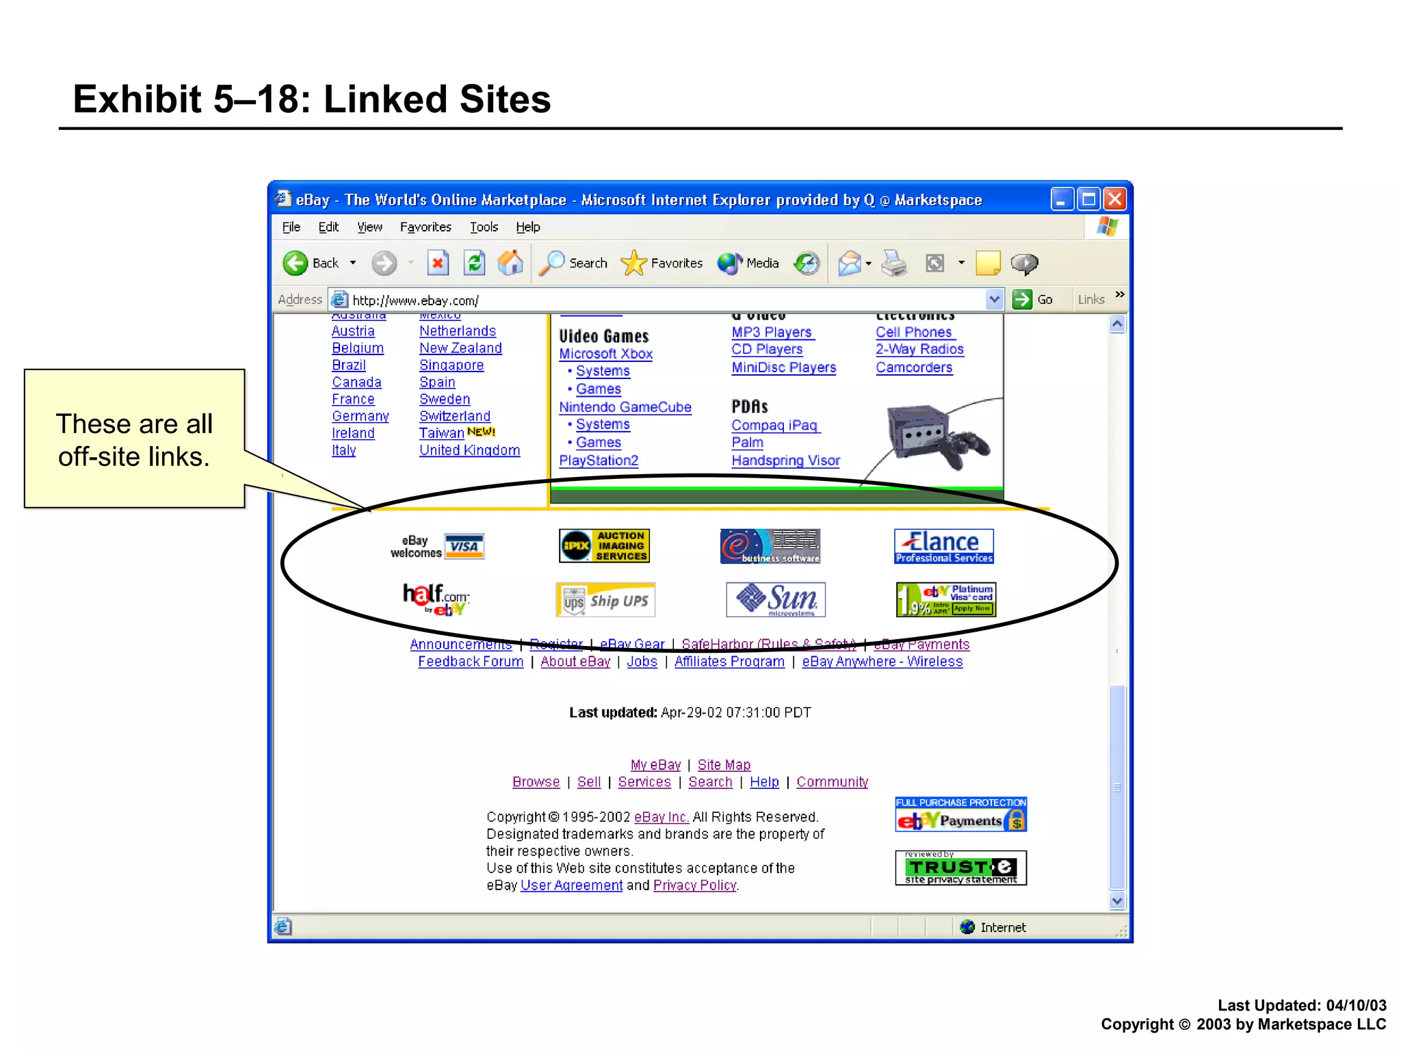Viewport: 1401px width, 1051px height.
Task: Click the MP3 Players link
Action: click(x=772, y=333)
